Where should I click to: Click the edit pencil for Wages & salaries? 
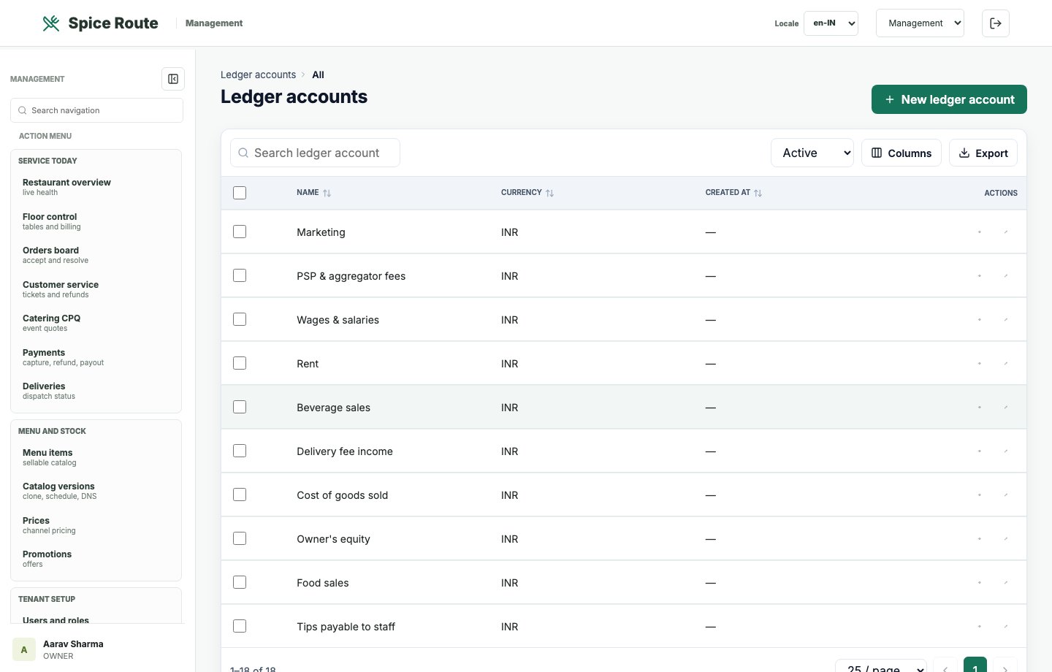[1006, 320]
